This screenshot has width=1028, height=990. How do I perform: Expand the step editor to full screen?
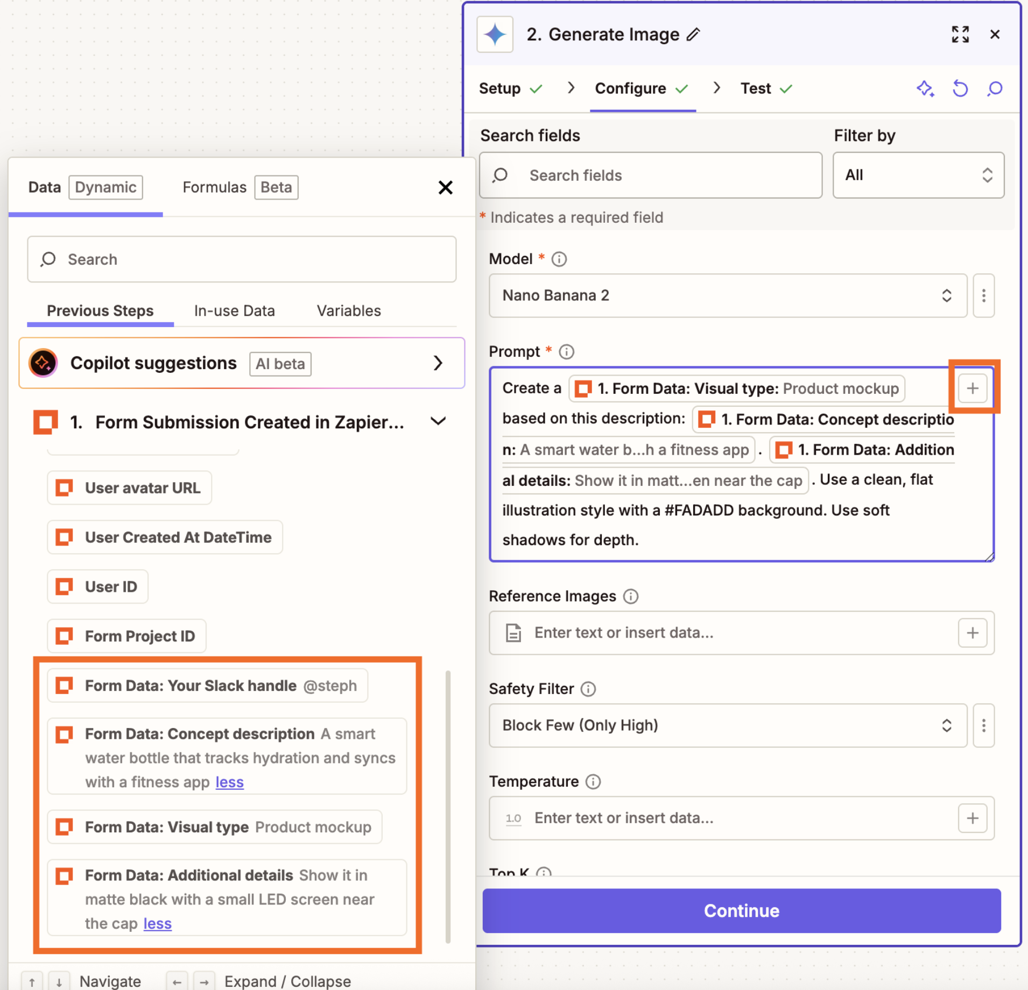[961, 34]
